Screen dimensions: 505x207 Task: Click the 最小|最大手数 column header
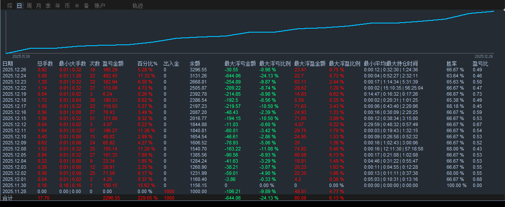72,63
